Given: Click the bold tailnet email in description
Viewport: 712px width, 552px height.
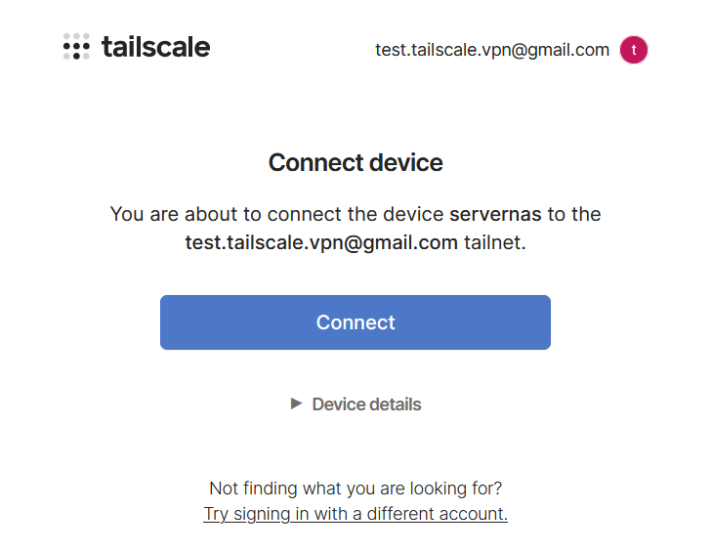Looking at the screenshot, I should click(321, 243).
